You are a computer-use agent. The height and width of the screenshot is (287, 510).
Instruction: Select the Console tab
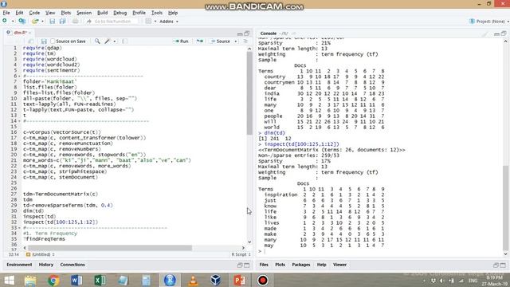[x=269, y=33]
